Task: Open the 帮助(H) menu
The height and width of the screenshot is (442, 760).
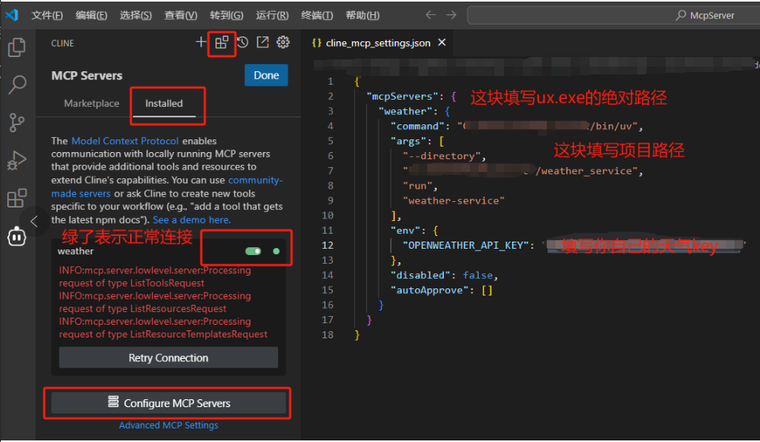Action: click(x=362, y=16)
